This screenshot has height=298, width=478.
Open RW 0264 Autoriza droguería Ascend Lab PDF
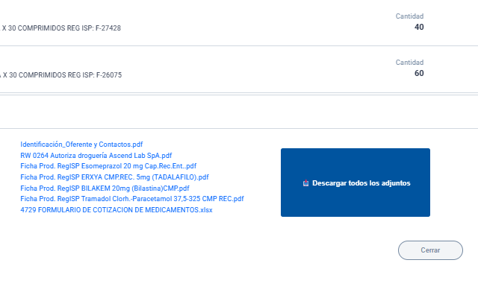point(96,156)
